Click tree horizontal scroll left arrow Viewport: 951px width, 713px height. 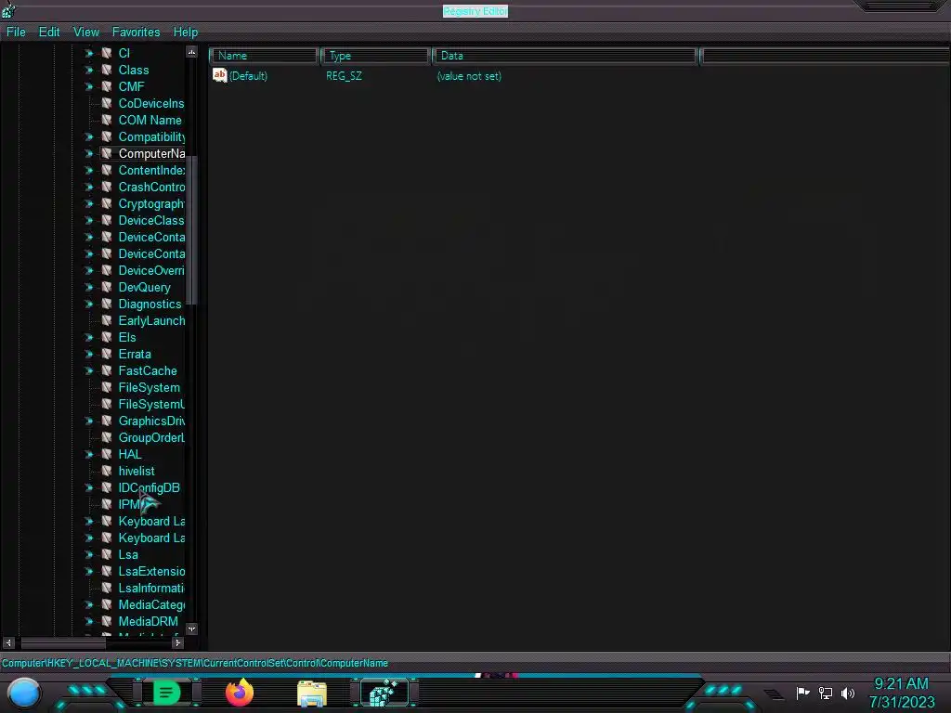point(8,642)
